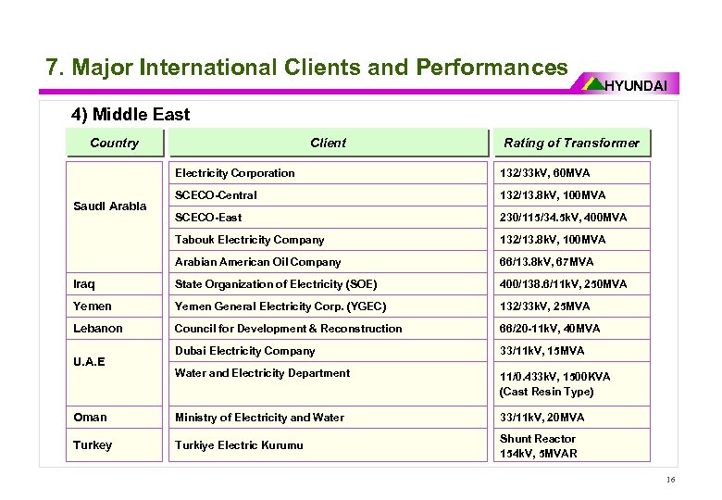Select the Oman country cell

pyautogui.click(x=114, y=417)
